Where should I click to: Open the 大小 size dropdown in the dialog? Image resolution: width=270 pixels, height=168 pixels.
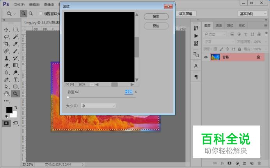[x=98, y=106]
